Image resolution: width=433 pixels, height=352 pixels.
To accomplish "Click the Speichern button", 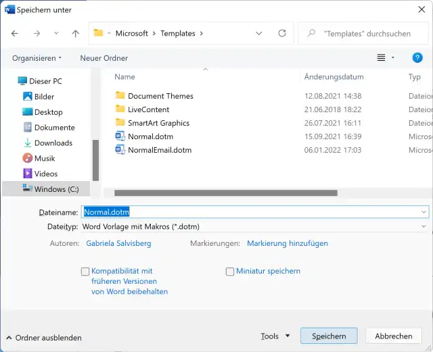I will coord(329,336).
